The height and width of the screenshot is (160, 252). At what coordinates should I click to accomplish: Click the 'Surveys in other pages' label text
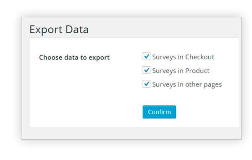pos(187,84)
